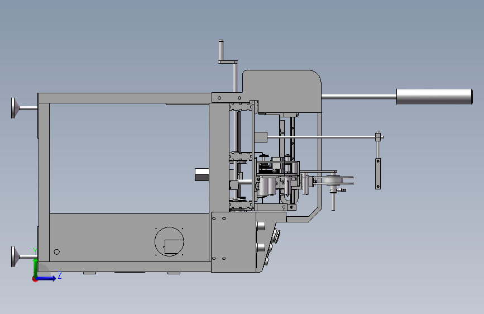Select the large cylindrical handle grip at right

point(434,97)
